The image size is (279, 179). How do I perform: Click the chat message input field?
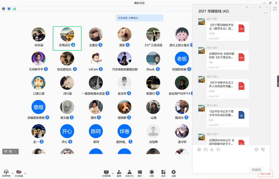point(230,160)
